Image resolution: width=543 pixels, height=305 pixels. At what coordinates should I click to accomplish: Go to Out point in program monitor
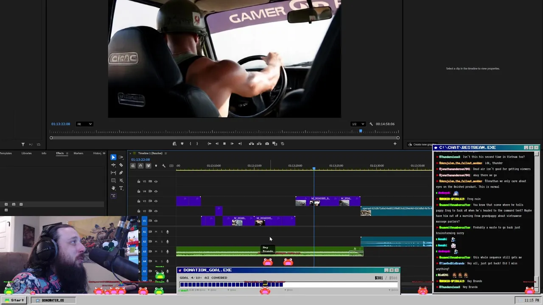coord(240,144)
